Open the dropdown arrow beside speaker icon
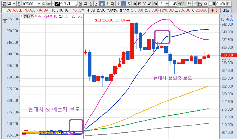 pos(53,4)
